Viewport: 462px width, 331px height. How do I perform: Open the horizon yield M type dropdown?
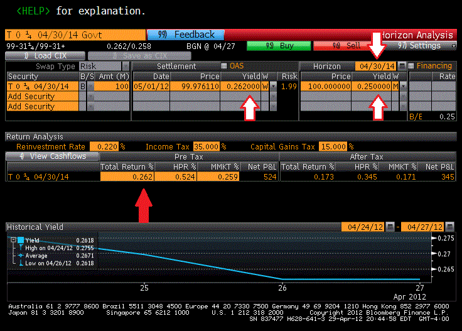click(x=402, y=86)
